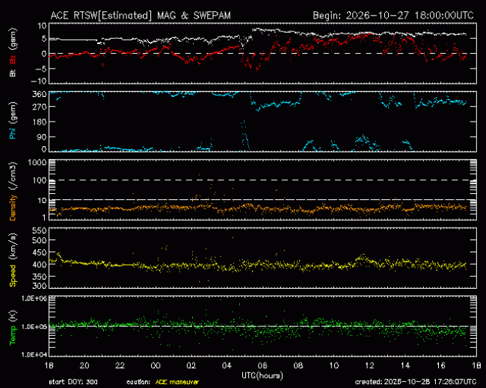Click the "14" hour label on the time axis
This screenshot has height=388, width=486.
point(405,366)
